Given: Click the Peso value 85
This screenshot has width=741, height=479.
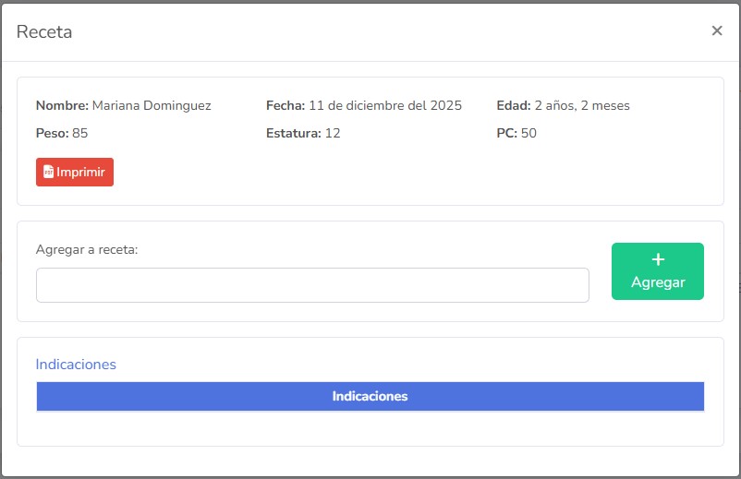Looking at the screenshot, I should click(x=80, y=134).
